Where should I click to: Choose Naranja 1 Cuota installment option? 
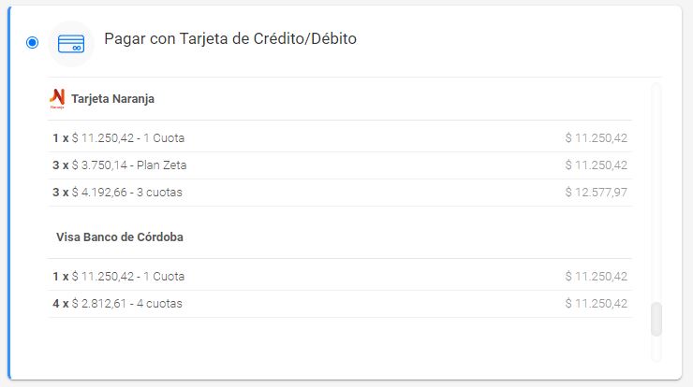coord(340,138)
